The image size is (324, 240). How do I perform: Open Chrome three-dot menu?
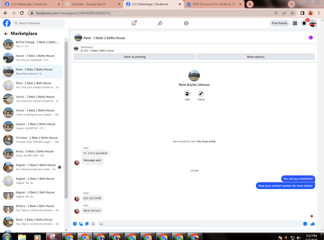[319, 13]
